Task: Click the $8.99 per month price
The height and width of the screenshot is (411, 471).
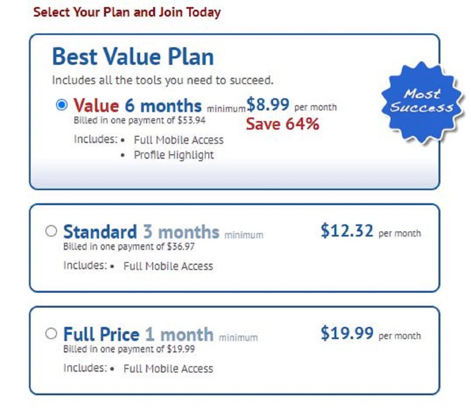Action: coord(291,105)
